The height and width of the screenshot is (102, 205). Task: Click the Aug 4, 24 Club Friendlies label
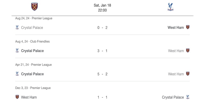33,41
